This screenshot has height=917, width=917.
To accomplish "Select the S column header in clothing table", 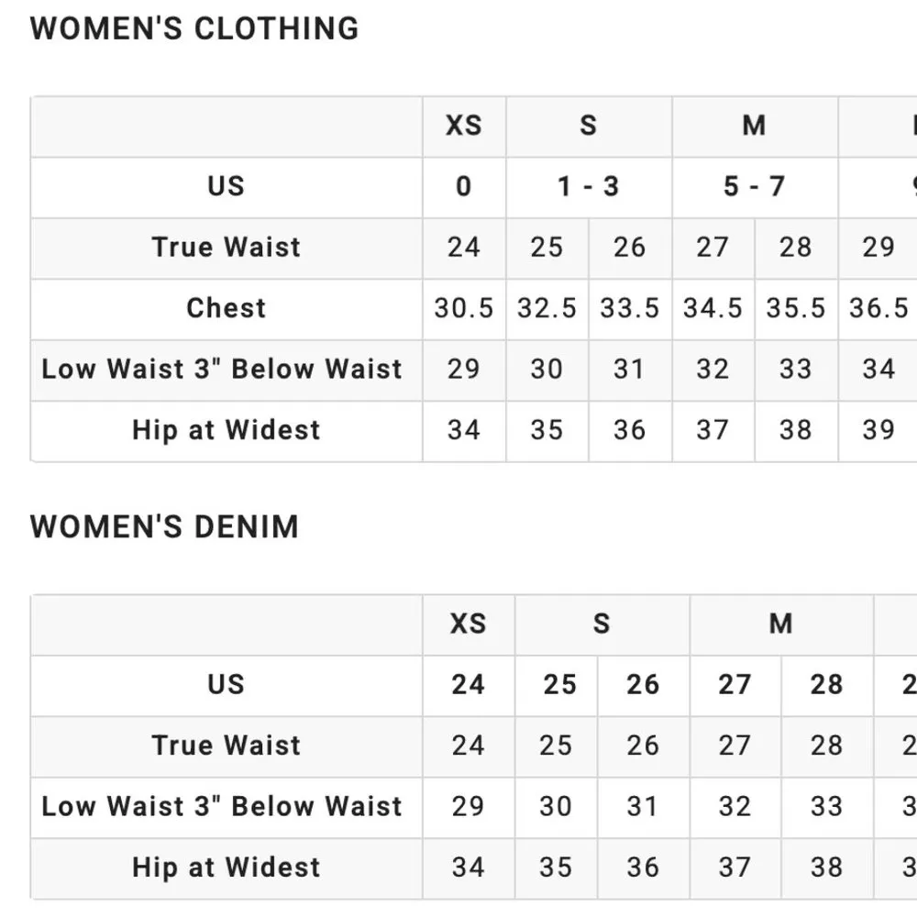I will click(588, 126).
